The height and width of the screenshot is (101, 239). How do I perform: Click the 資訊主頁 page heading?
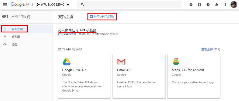(x=66, y=17)
